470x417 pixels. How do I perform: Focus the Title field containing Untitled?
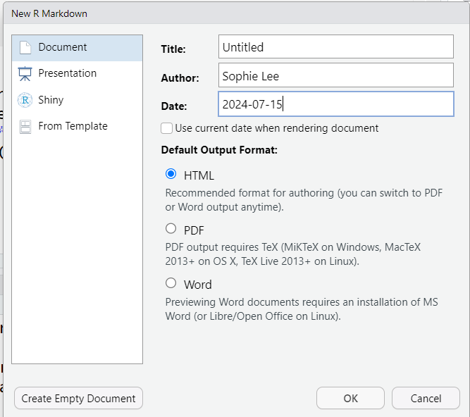coord(335,48)
